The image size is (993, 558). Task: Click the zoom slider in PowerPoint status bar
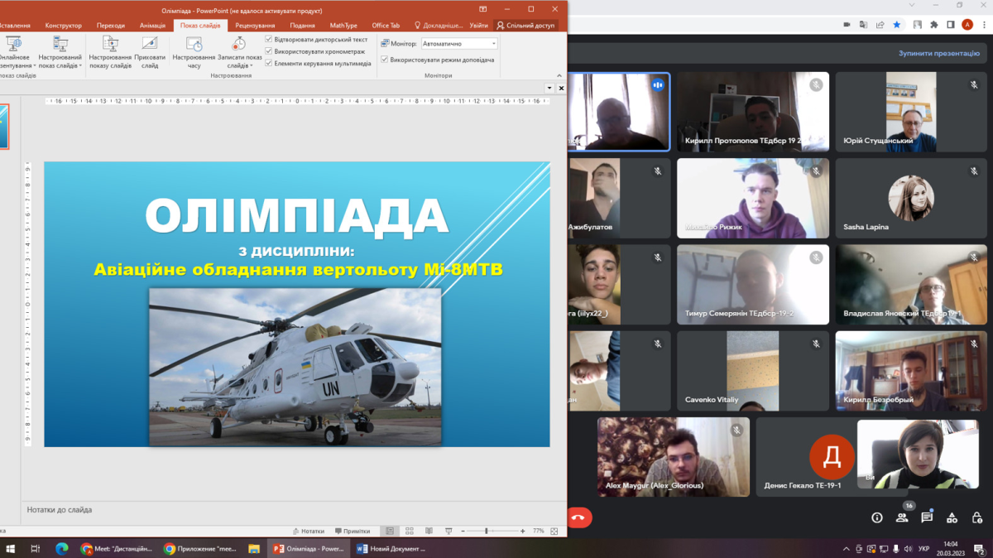pyautogui.click(x=487, y=531)
